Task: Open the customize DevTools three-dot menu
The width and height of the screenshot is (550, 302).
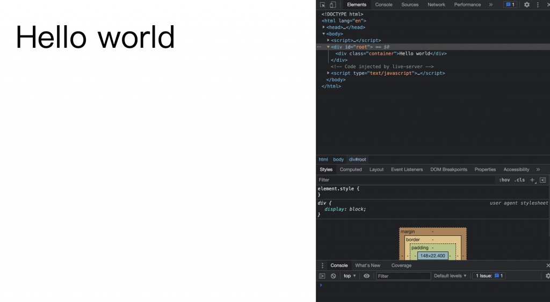Action: [x=538, y=4]
